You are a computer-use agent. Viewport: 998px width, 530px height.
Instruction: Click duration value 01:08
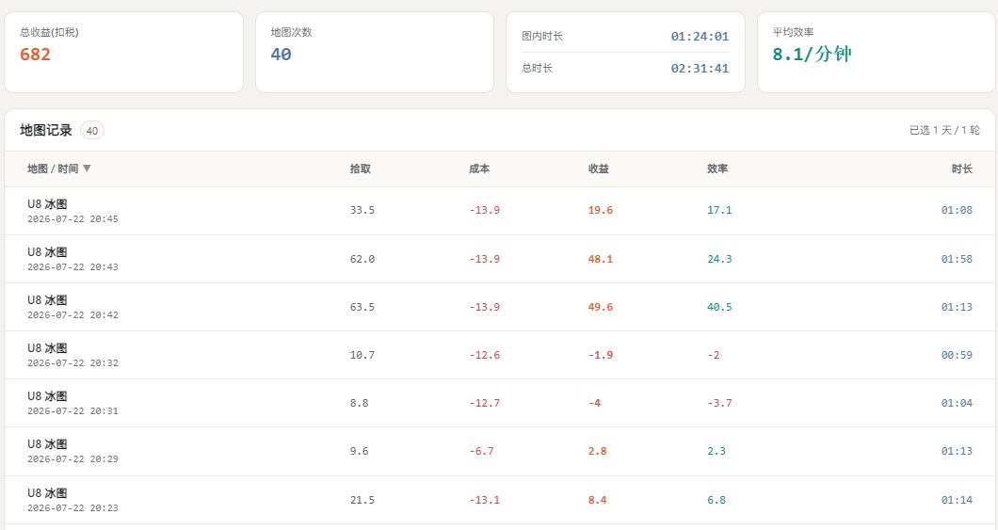click(x=957, y=210)
